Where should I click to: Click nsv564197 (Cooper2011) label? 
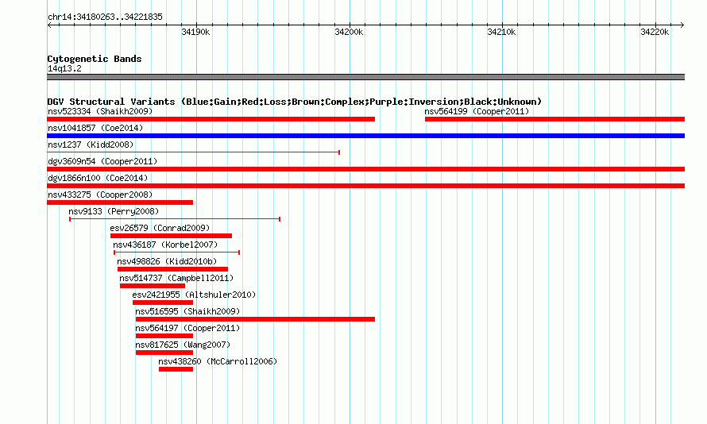pyautogui.click(x=187, y=328)
